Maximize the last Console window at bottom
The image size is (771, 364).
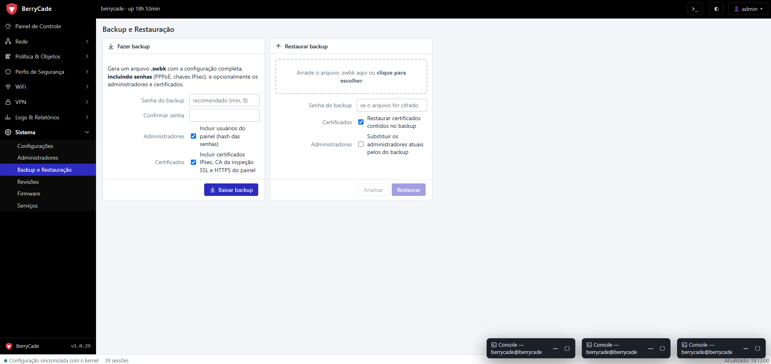[x=757, y=349]
